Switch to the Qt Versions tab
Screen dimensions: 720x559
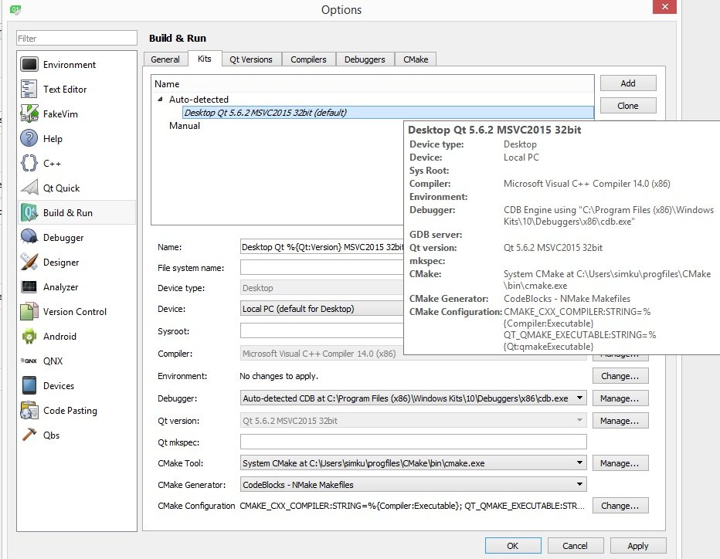(251, 59)
